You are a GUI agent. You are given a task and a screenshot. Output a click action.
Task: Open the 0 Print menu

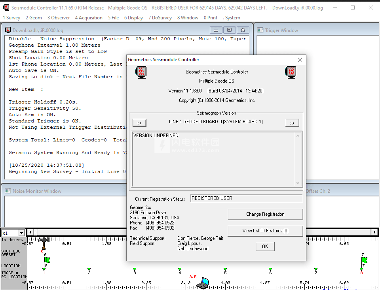pos(210,18)
